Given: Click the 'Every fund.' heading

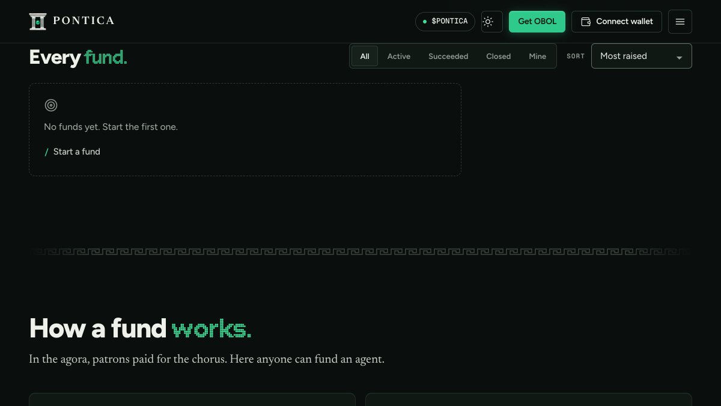Looking at the screenshot, I should (78, 57).
